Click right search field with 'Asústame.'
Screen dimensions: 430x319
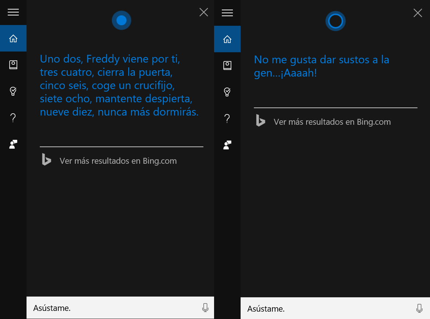335,308
